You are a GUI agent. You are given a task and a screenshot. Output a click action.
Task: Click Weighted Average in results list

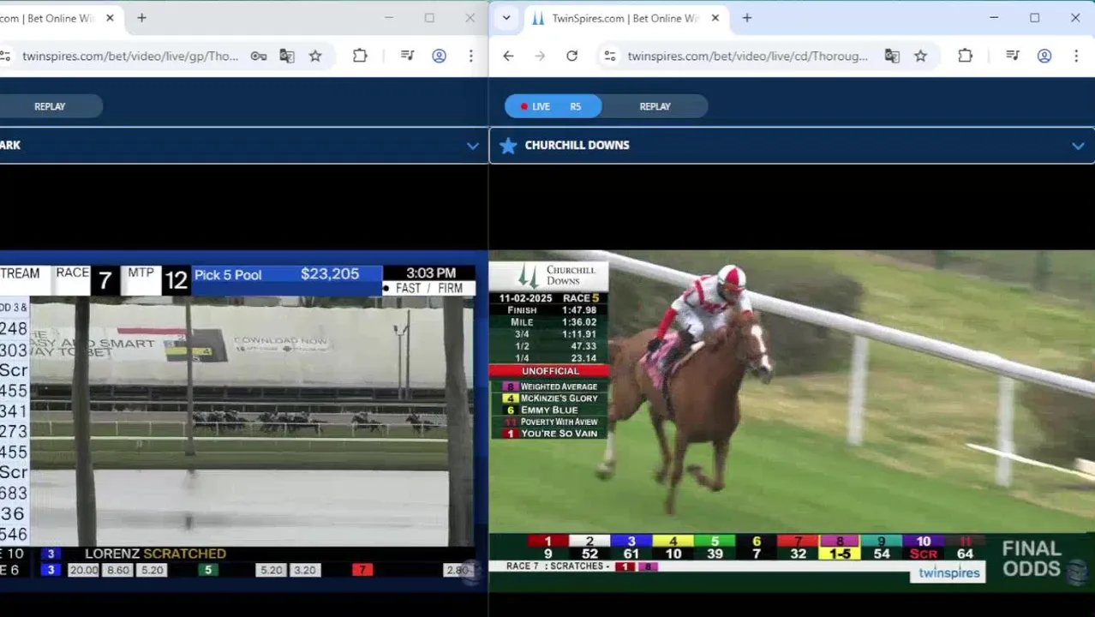tap(559, 386)
